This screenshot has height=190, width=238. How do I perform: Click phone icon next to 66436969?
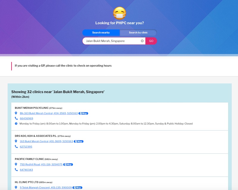(x=16, y=118)
